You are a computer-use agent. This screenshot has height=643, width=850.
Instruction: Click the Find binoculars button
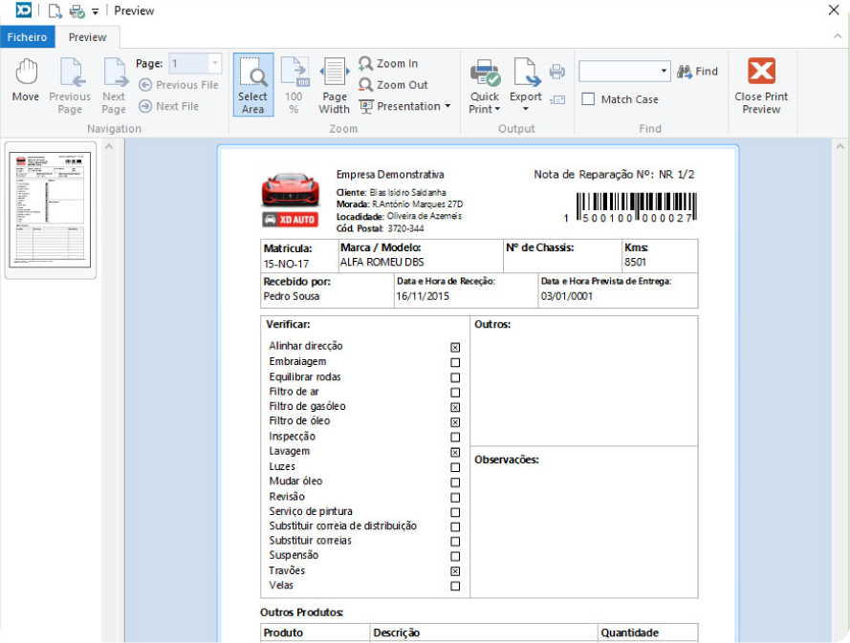(x=697, y=72)
